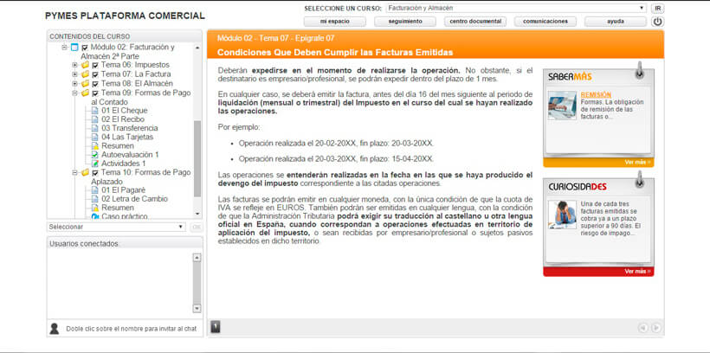Screen dimensions: 710x353
Task: Select 01 El Pagaré lesson
Action: [124, 190]
